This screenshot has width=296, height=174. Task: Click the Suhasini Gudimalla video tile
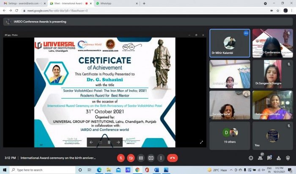[x=272, y=105]
